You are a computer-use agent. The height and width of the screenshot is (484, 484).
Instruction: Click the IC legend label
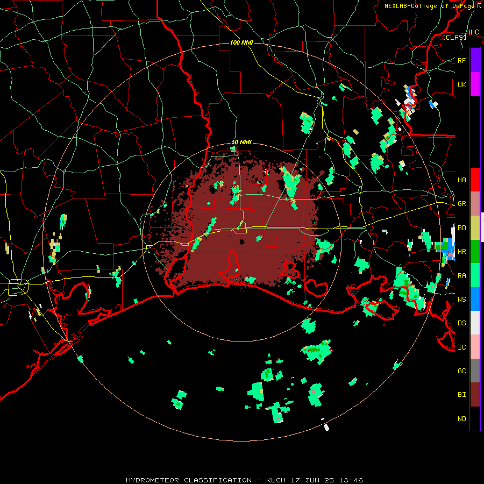[461, 347]
